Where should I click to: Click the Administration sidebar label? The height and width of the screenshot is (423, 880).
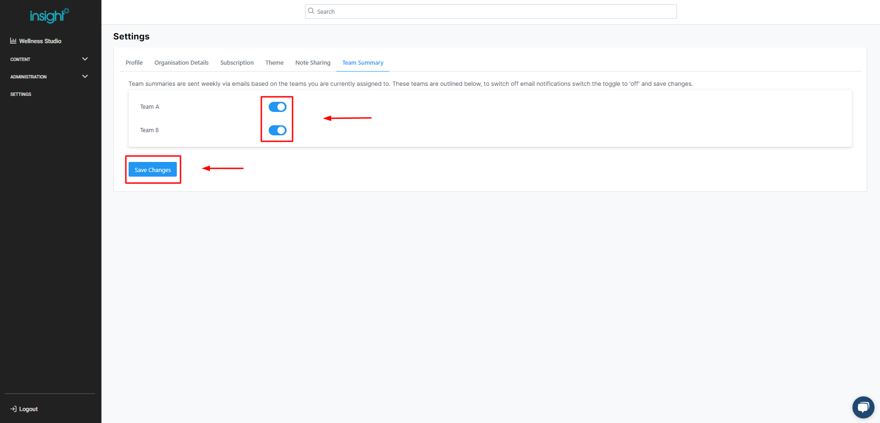coord(28,77)
